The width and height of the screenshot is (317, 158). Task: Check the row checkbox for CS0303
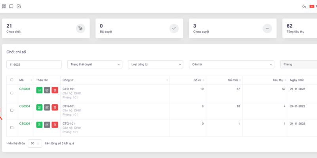pos(11,93)
